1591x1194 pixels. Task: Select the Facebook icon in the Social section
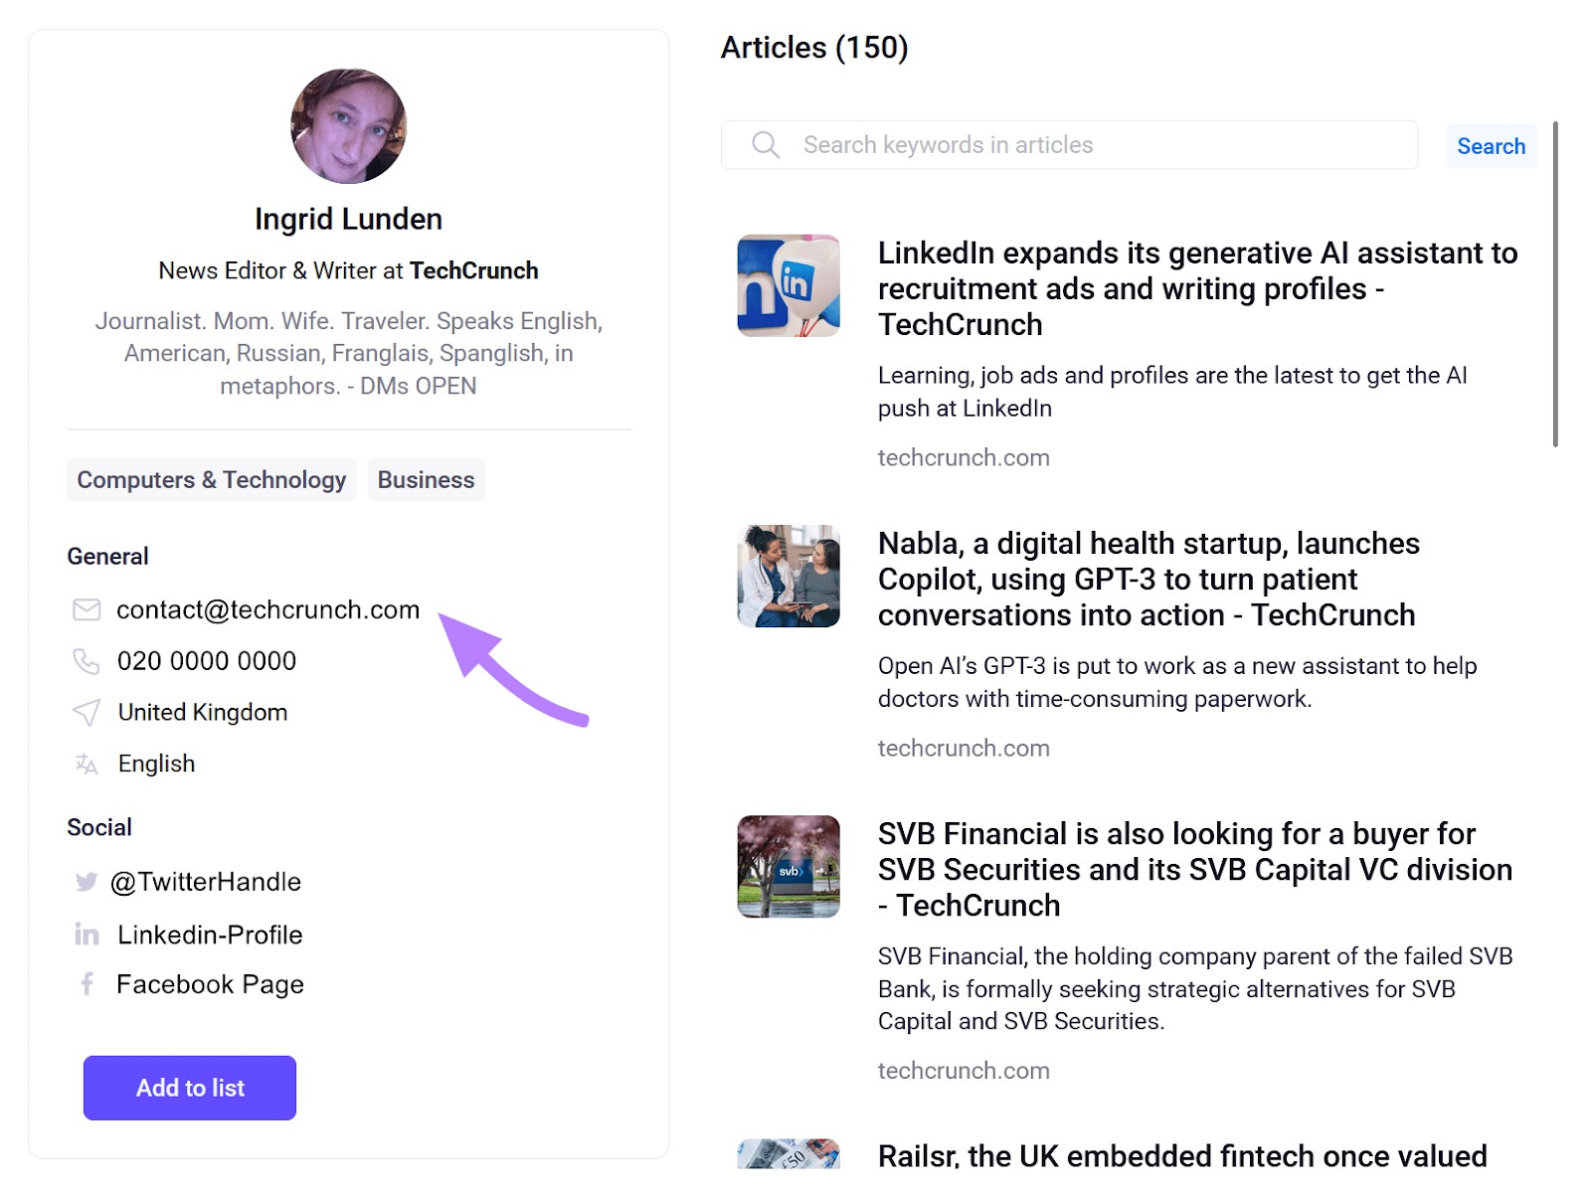point(87,984)
